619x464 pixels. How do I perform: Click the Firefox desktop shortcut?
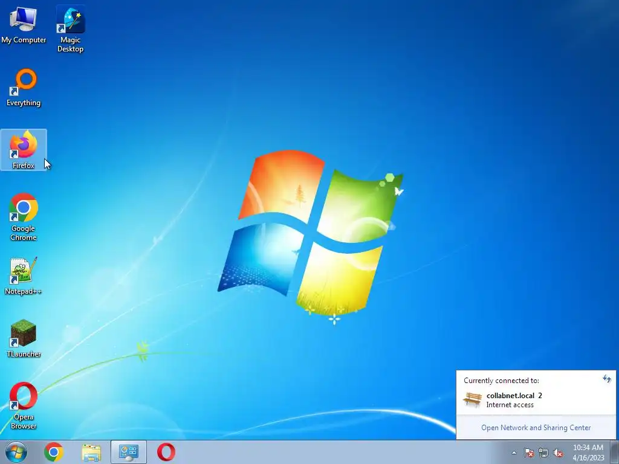point(24,150)
